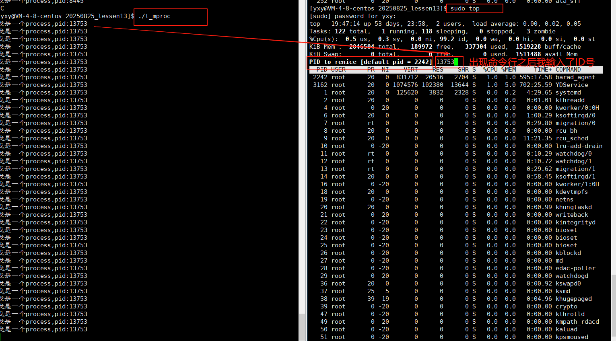Viewport: 616px width, 341px height.
Task: Click the renice PID entry showing 13753
Action: pos(445,62)
